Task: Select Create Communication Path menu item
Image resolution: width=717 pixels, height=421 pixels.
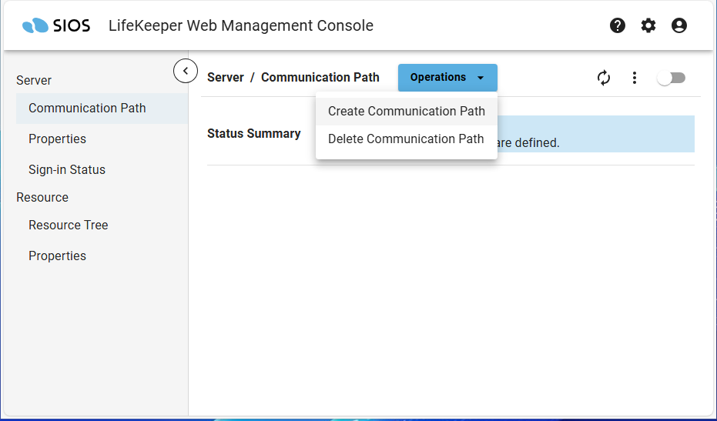Action: (x=407, y=111)
